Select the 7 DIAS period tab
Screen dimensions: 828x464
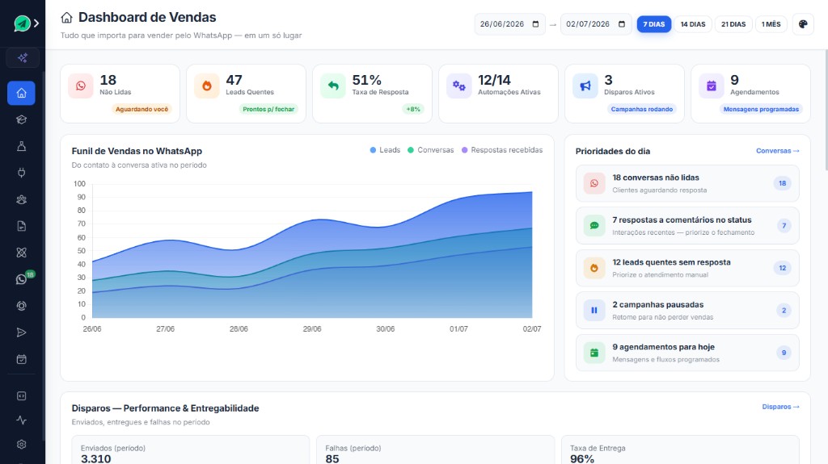653,24
